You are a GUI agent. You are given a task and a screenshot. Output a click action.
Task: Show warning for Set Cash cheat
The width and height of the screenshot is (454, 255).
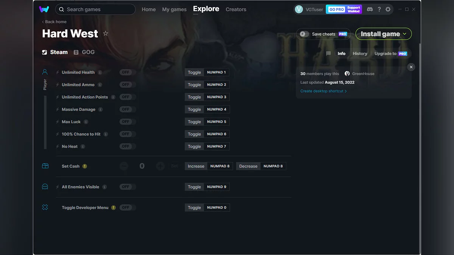[x=85, y=166]
